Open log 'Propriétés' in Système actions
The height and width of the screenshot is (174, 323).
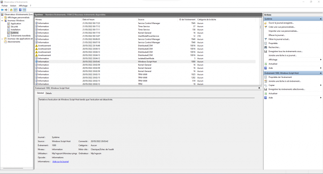(x=273, y=43)
